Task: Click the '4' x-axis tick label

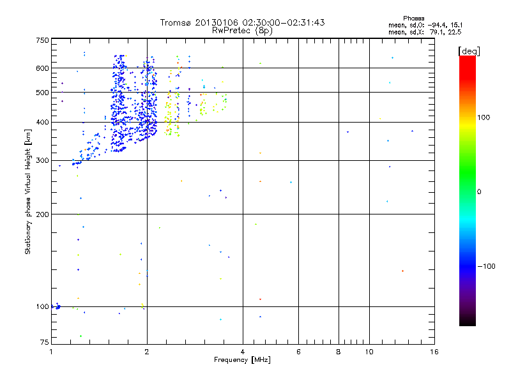Action: (243, 352)
